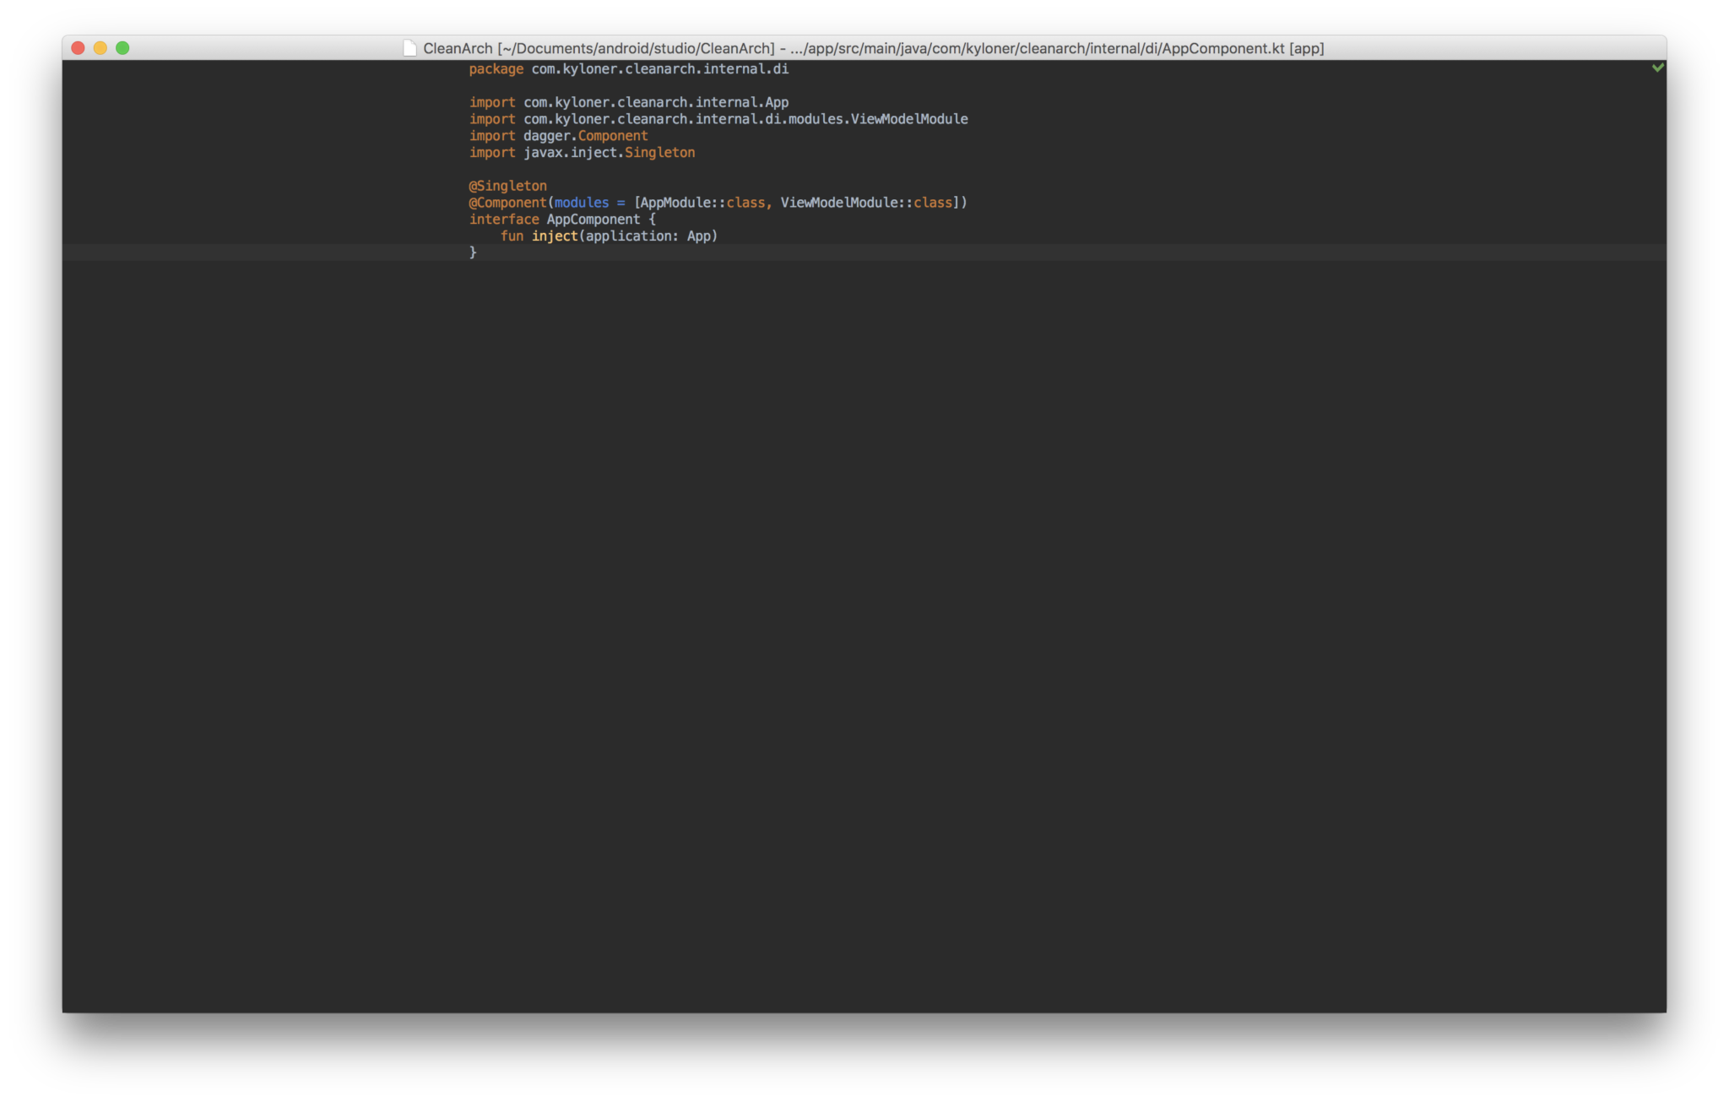
Task: Click the yellow minimize traffic light
Action: click(100, 48)
